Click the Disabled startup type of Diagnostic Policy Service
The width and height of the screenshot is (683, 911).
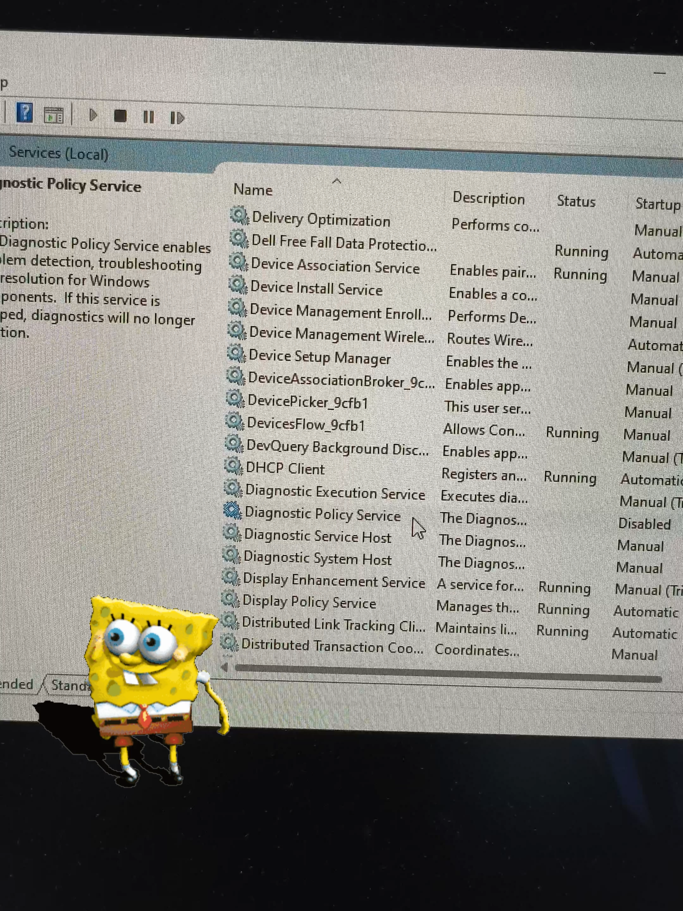point(644,524)
